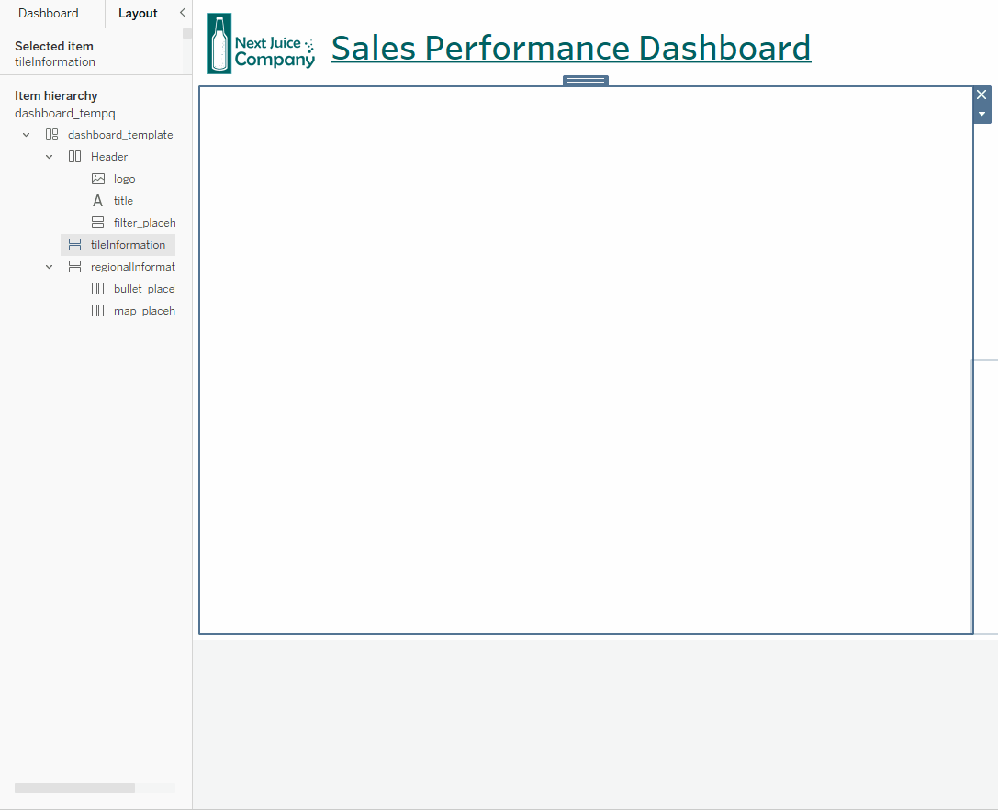This screenshot has width=998, height=810.
Task: Collapse the regionalInformat tree node
Action: tap(49, 266)
